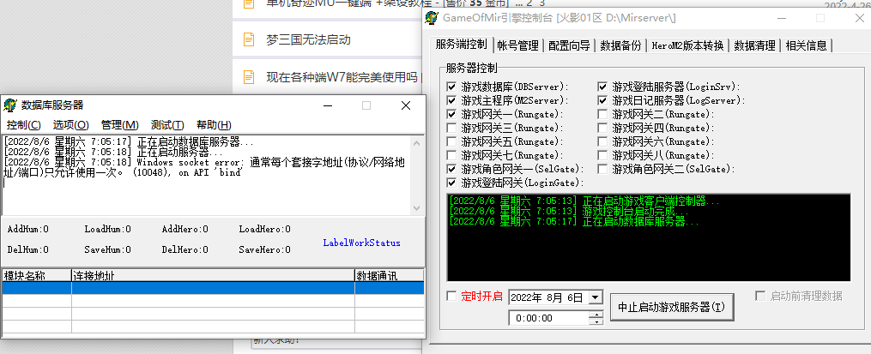Open forum thread 现在各种端W7能完美使用吗

(342, 77)
